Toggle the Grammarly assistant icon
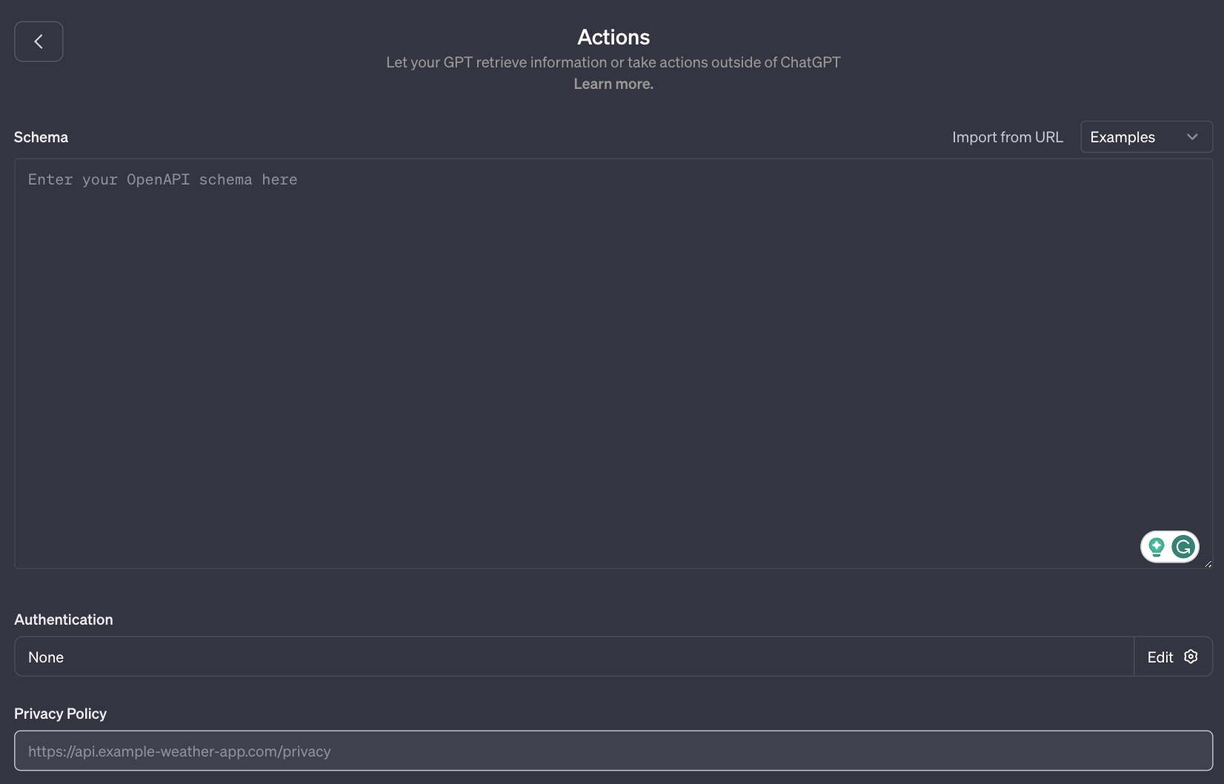 [x=1183, y=547]
